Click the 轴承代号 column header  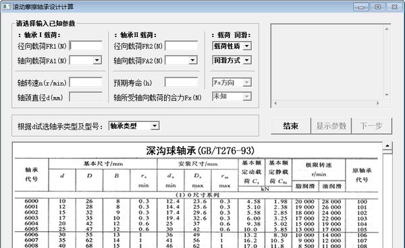tap(32, 175)
